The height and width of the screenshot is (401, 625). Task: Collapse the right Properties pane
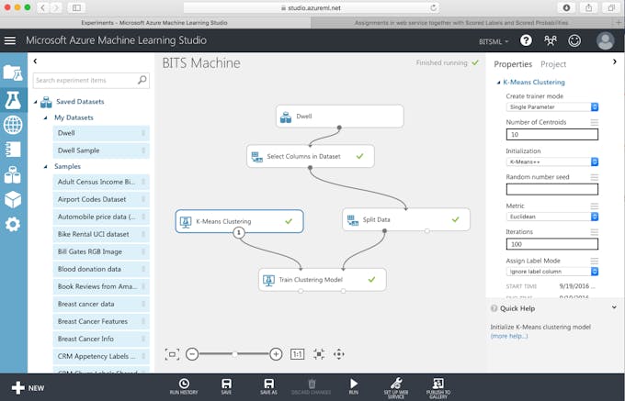click(x=615, y=61)
